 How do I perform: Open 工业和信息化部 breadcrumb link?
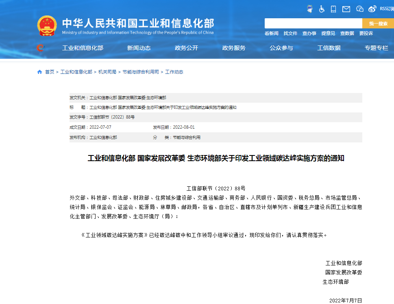click(x=76, y=72)
